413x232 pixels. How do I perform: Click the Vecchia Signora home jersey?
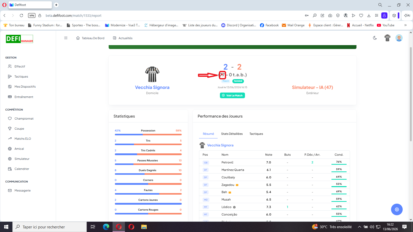pyautogui.click(x=152, y=74)
